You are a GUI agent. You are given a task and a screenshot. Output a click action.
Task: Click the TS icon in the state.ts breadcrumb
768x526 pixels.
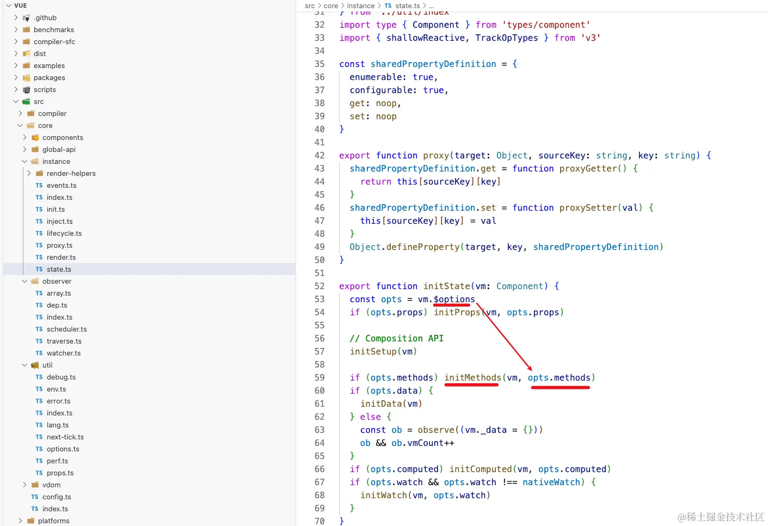[x=388, y=6]
